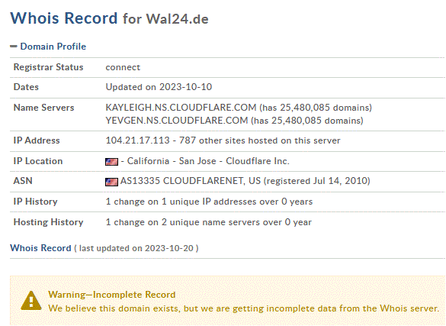Click the Updated on 2023-10-10 date
This screenshot has height=326, width=446.
click(x=159, y=87)
